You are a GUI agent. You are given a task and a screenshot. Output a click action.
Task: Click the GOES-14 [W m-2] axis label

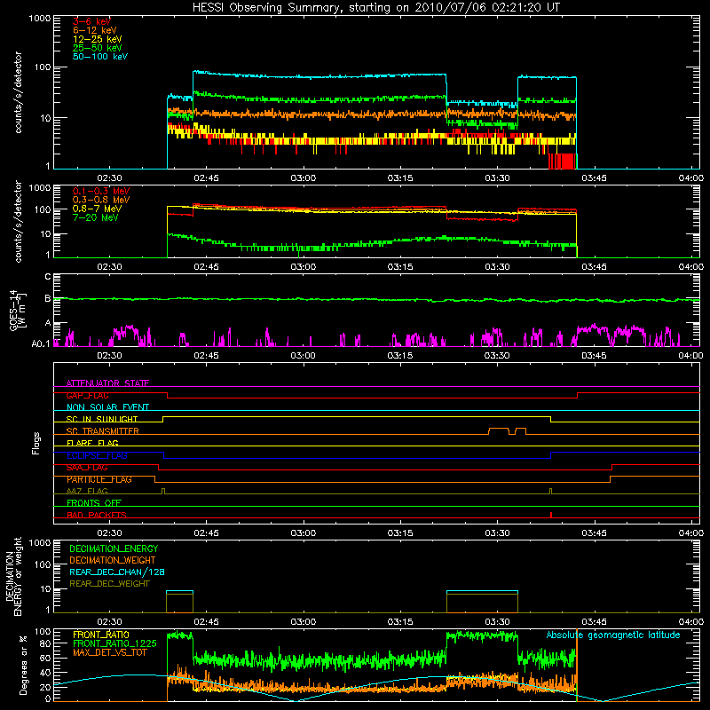18,310
